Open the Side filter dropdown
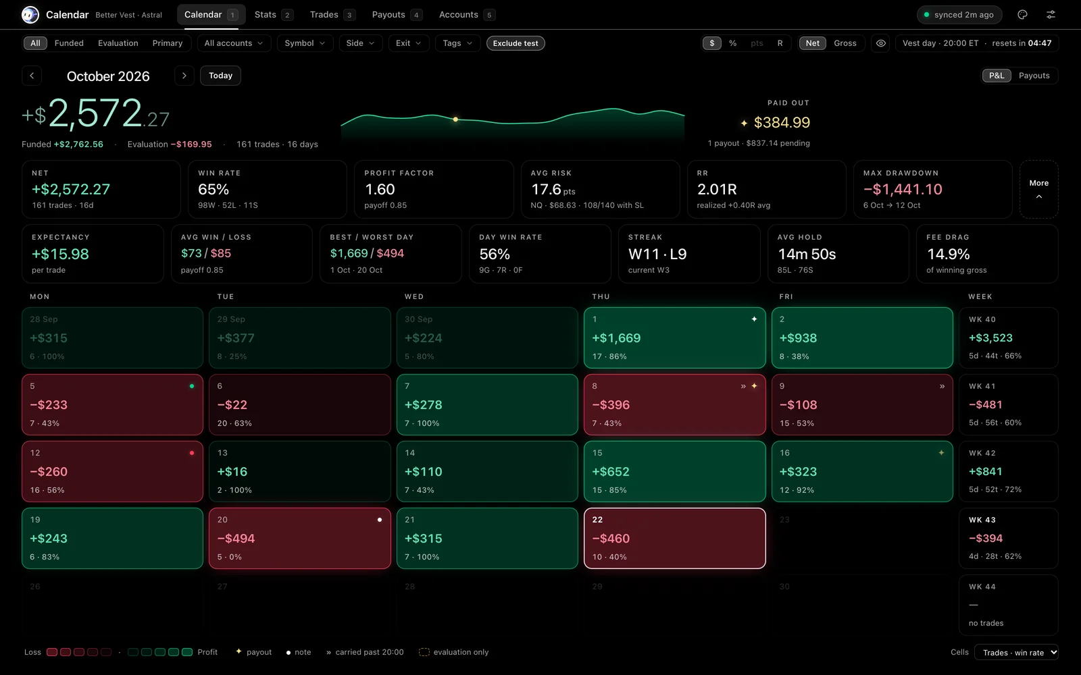 [361, 43]
